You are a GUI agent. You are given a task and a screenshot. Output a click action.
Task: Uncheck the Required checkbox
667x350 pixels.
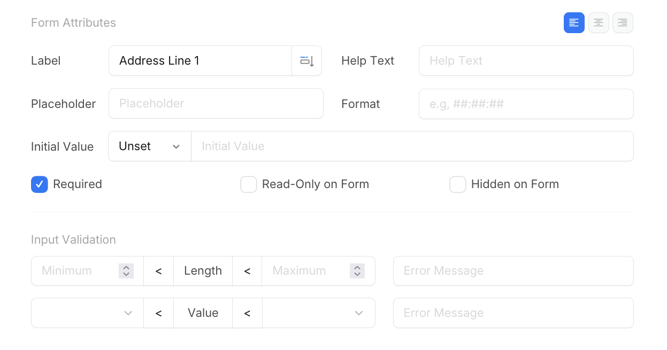pyautogui.click(x=40, y=184)
